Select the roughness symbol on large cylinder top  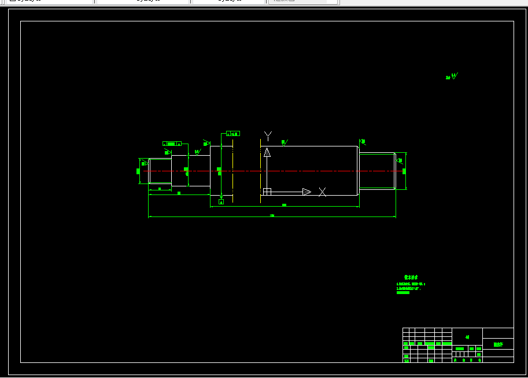(x=285, y=142)
